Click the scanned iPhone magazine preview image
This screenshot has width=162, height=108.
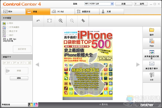pos(88,65)
